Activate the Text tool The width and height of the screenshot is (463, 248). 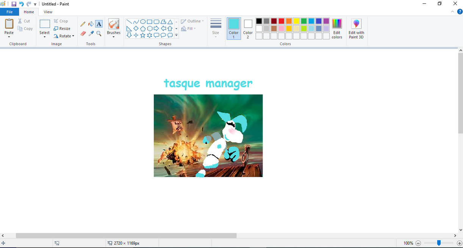coord(99,24)
